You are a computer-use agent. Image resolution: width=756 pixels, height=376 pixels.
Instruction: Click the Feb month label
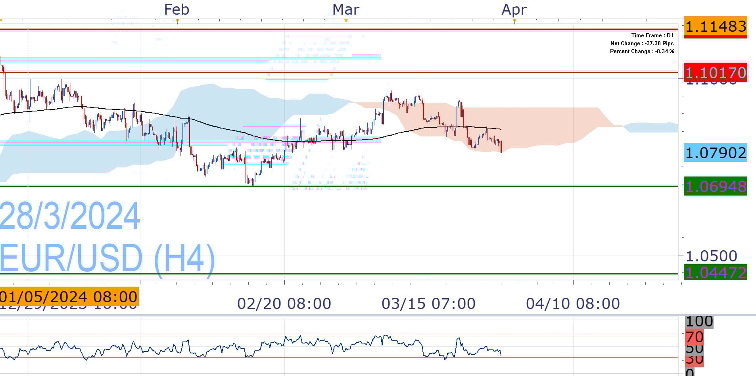pos(177,10)
